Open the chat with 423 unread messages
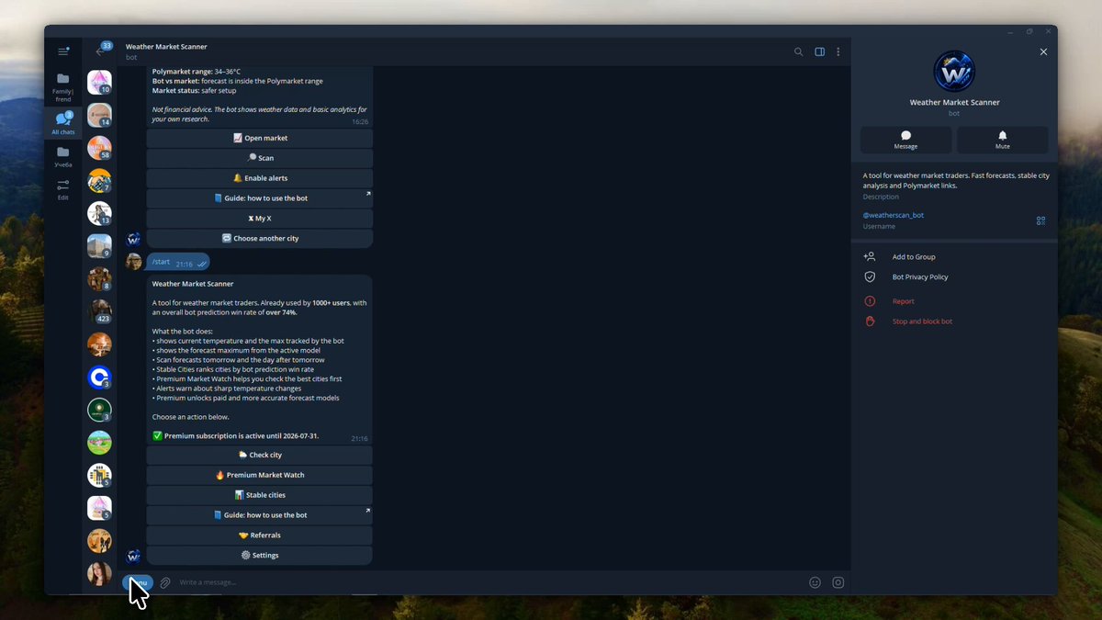1102x620 pixels. [x=99, y=311]
